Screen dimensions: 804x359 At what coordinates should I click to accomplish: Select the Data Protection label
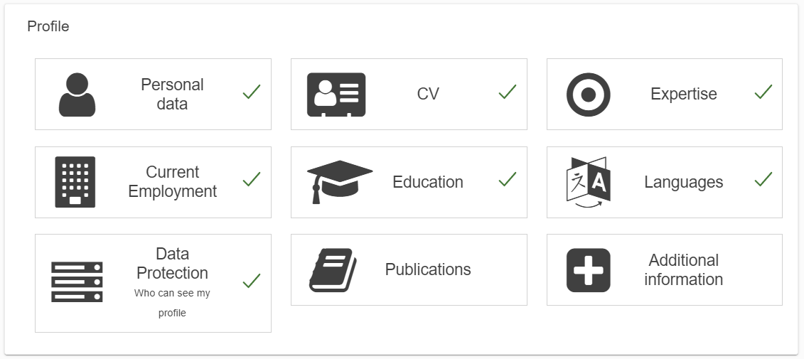[x=172, y=263]
